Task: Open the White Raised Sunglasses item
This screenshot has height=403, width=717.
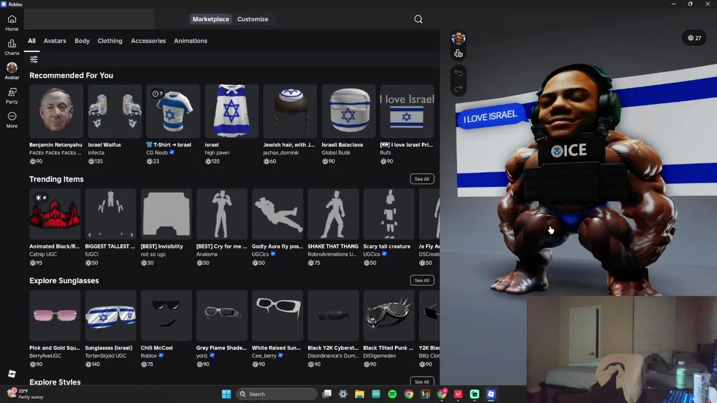Action: click(x=277, y=315)
